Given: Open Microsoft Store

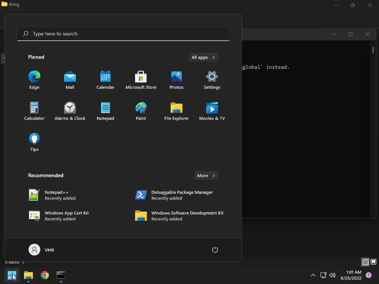Looking at the screenshot, I should coord(141,80).
